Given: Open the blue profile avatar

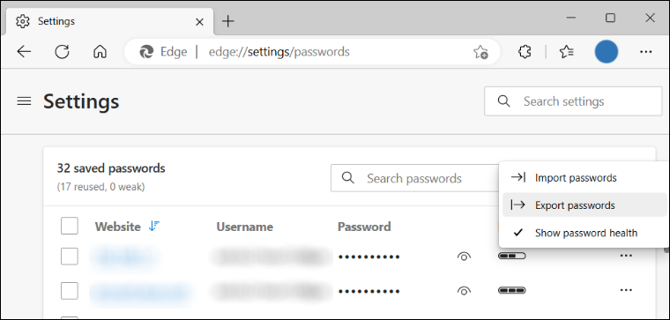Looking at the screenshot, I should (x=607, y=52).
